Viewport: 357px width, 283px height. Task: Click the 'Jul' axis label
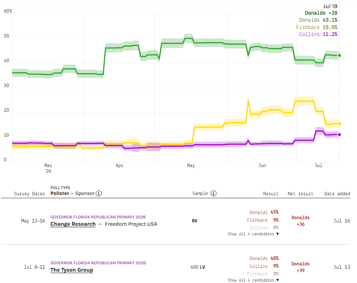[318, 166]
